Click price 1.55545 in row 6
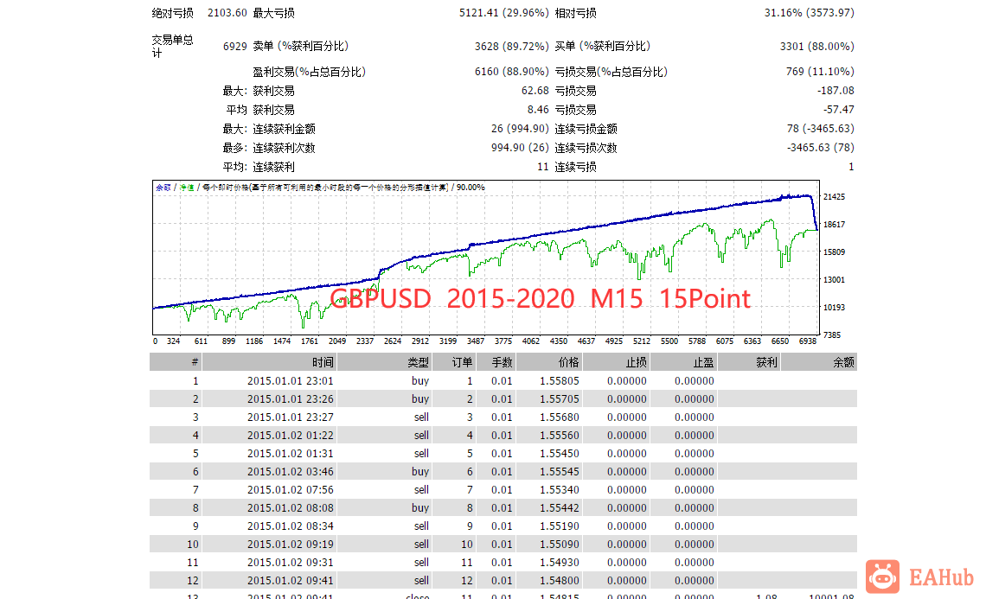This screenshot has width=986, height=599. (559, 472)
